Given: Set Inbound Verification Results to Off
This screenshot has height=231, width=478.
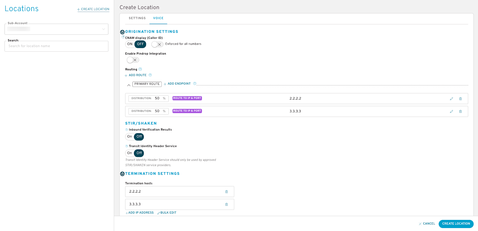Looking at the screenshot, I should click(x=139, y=136).
